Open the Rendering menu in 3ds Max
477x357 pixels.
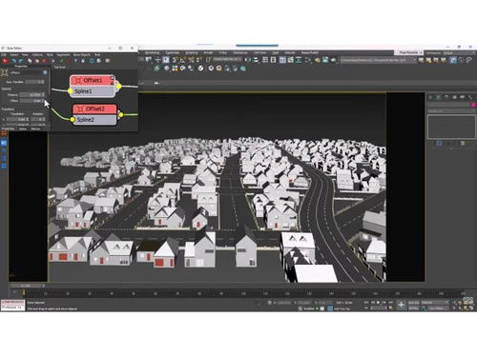[152, 52]
